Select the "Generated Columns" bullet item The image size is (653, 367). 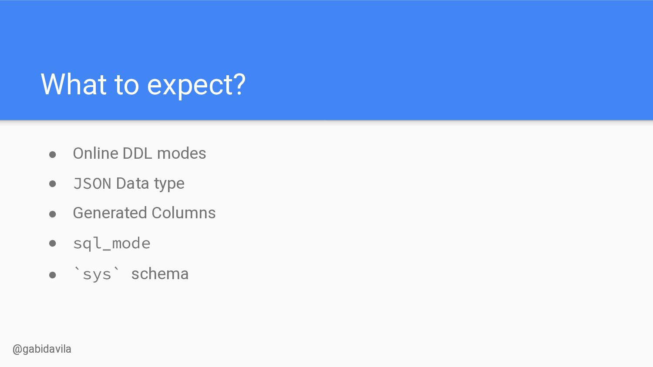tap(144, 213)
